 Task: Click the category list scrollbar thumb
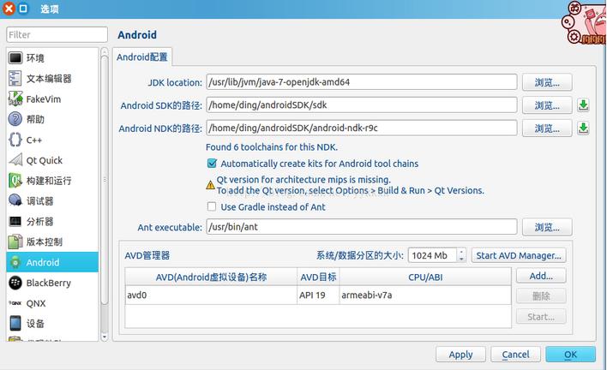pos(104,180)
